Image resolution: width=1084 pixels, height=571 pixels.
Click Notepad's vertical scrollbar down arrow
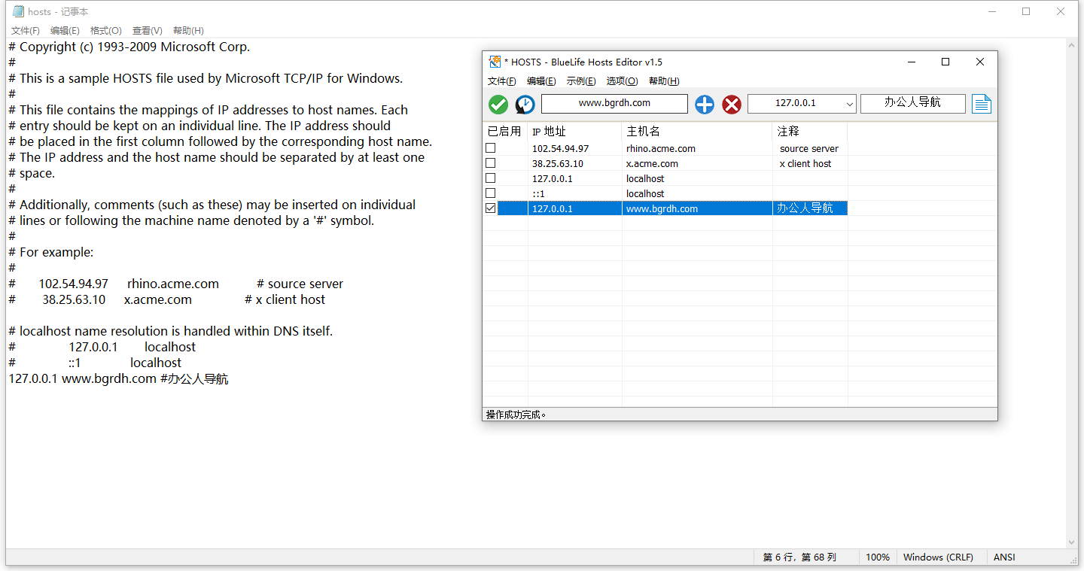click(1072, 542)
